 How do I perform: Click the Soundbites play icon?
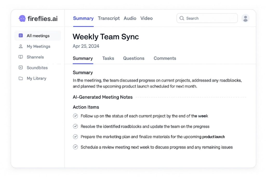(21, 68)
